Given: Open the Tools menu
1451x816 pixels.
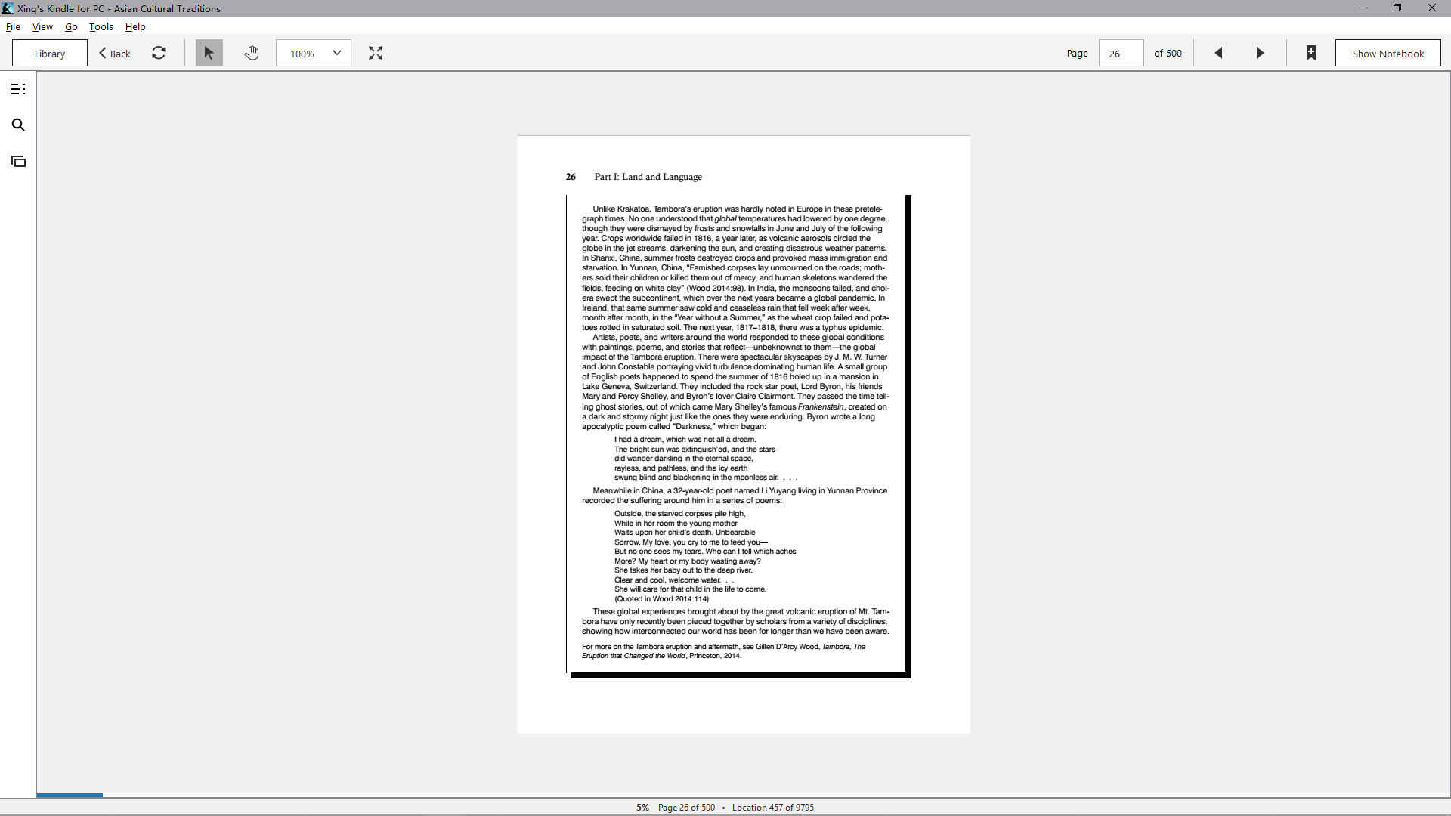Looking at the screenshot, I should point(101,26).
